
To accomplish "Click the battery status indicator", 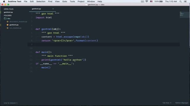I will click(158, 1).
